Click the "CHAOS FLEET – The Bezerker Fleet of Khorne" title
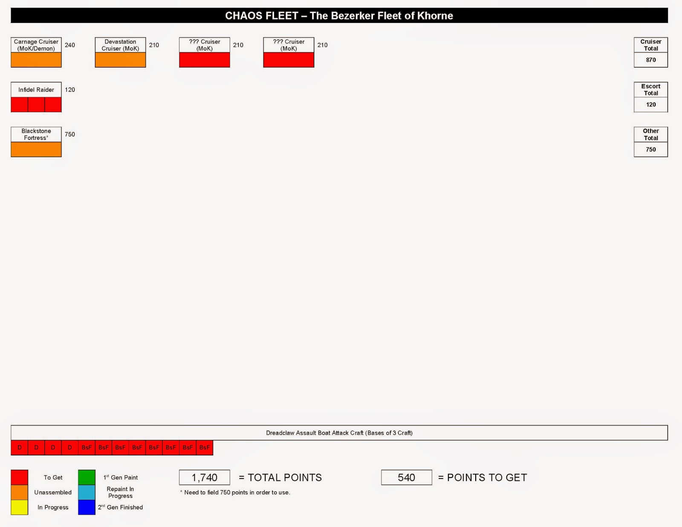Screen dimensions: 682x527 [x=339, y=16]
